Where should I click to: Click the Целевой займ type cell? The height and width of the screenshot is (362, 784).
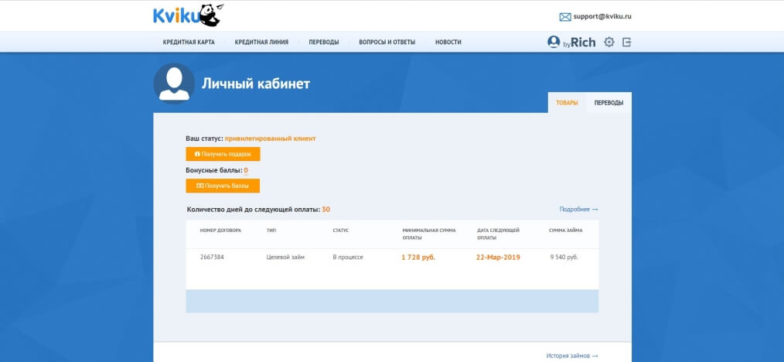pos(285,257)
